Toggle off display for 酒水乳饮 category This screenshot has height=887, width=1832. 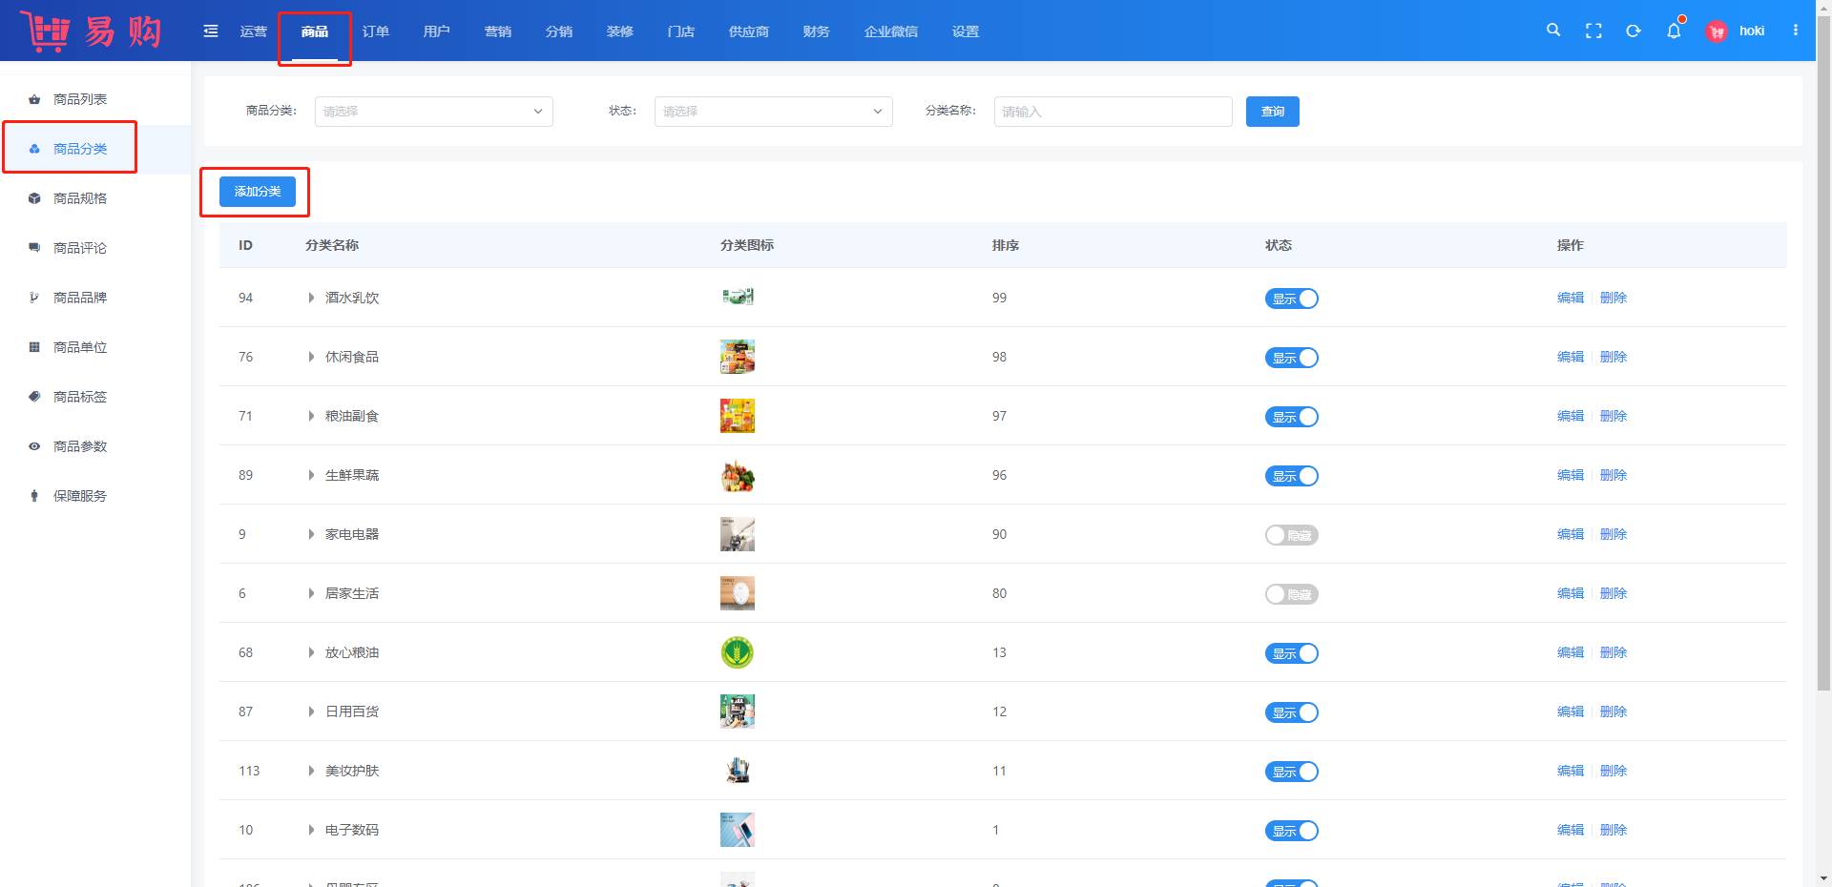click(1291, 299)
